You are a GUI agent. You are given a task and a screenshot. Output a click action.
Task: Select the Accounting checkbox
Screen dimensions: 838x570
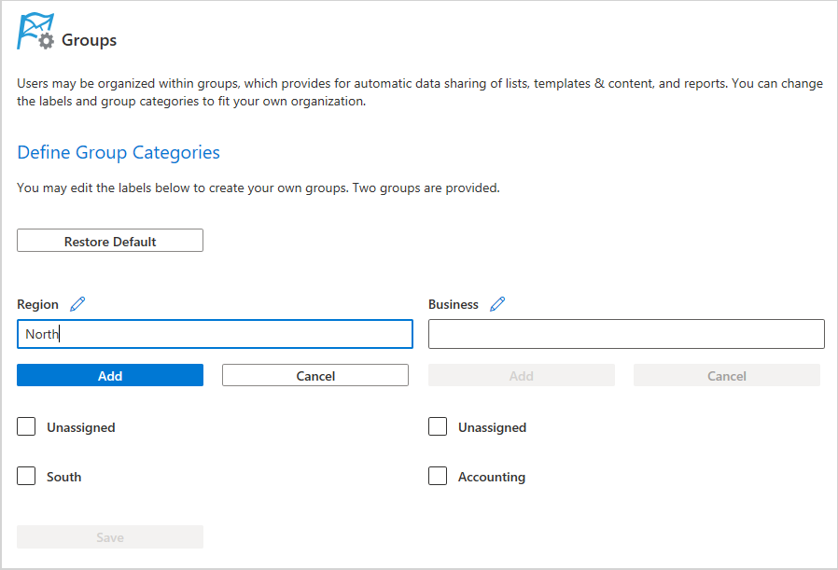click(438, 477)
